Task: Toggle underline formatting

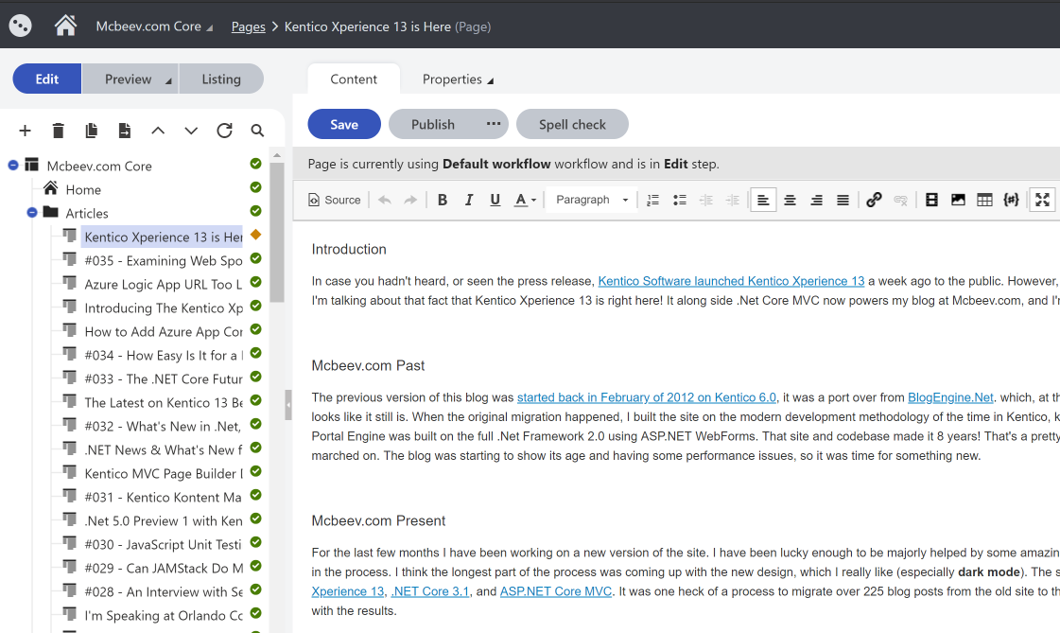Action: (495, 201)
